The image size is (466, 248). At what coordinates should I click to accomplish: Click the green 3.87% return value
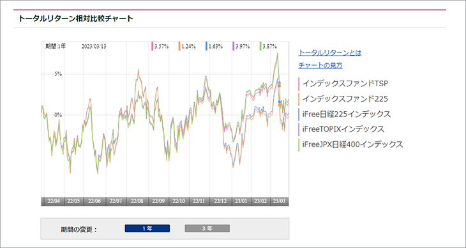(270, 47)
